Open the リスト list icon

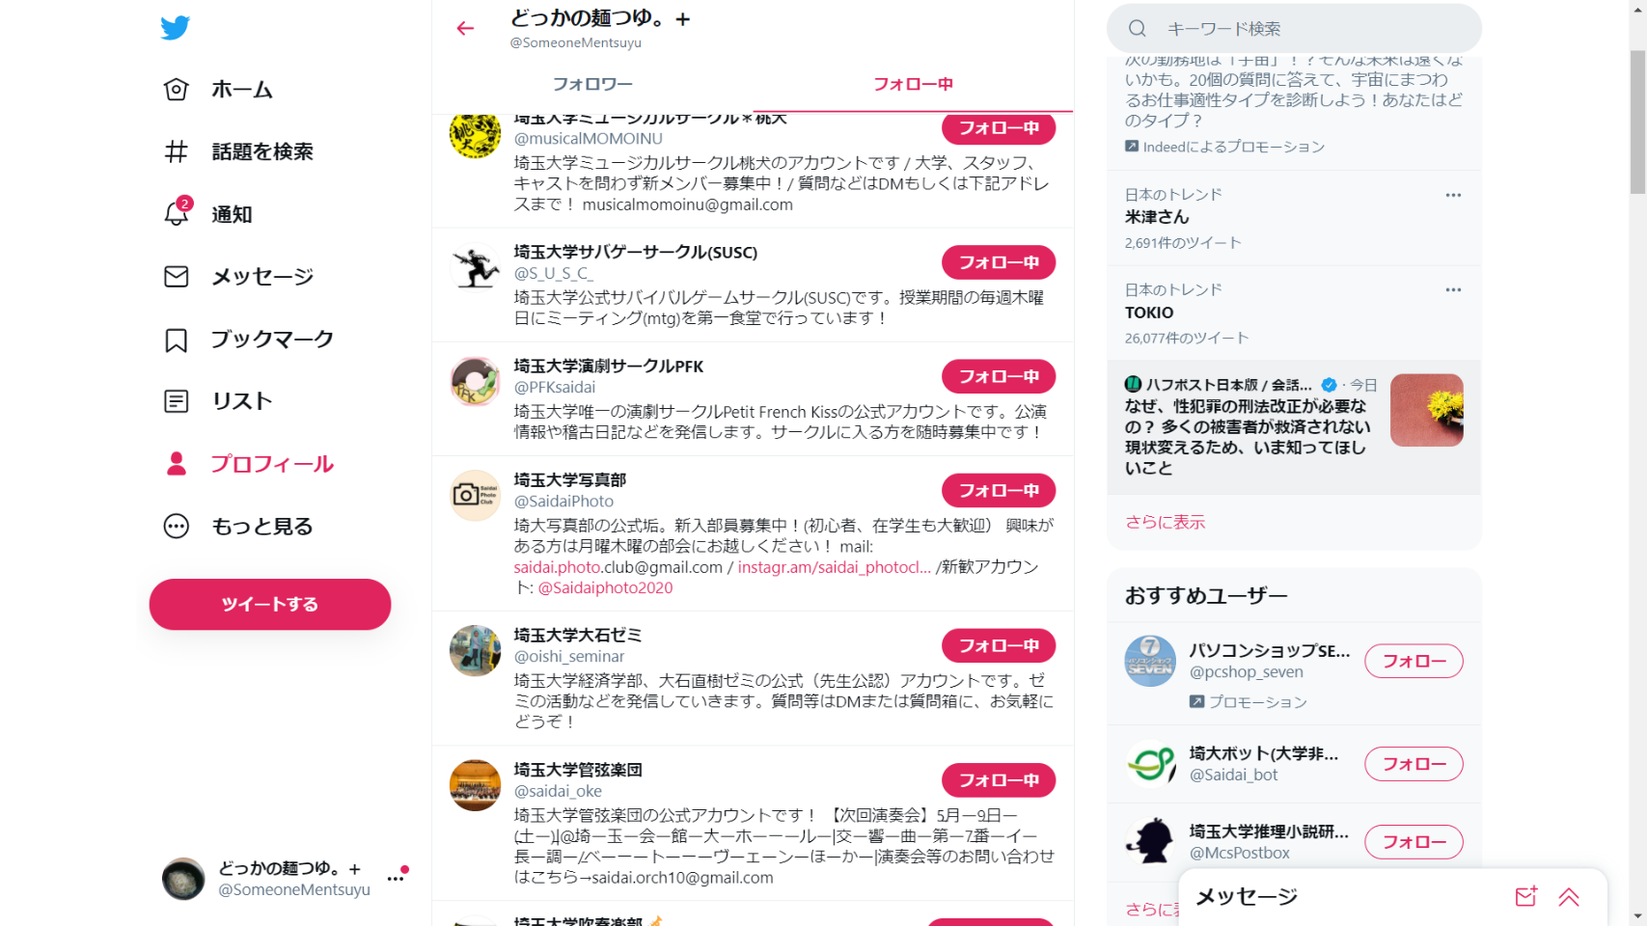[x=176, y=401]
